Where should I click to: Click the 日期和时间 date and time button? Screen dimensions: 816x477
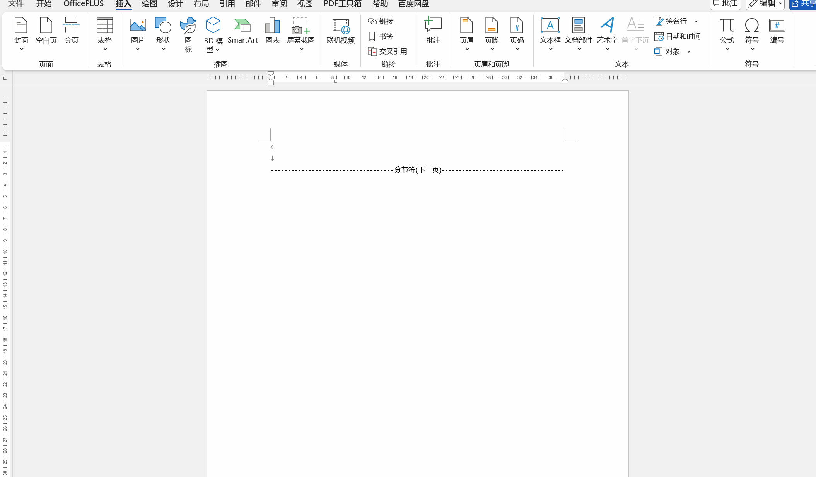678,36
